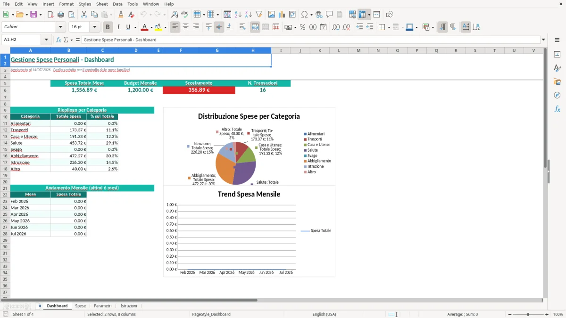Toggle Bold formatting
Screen dimensions: 566x318
(x=108, y=27)
